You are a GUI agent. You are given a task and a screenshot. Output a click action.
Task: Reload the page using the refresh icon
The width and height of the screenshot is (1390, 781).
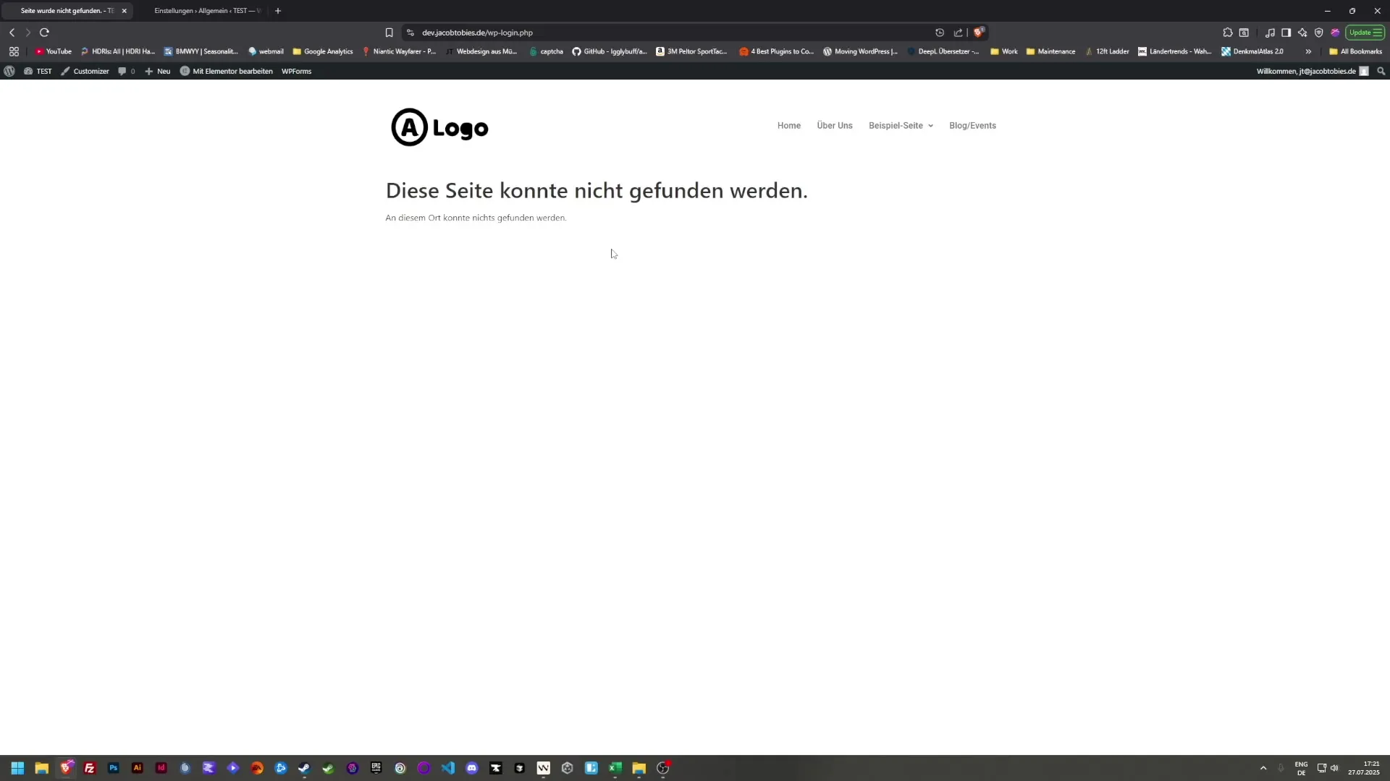coord(44,32)
